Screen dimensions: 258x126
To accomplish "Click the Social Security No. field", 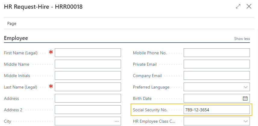I will tap(216, 110).
